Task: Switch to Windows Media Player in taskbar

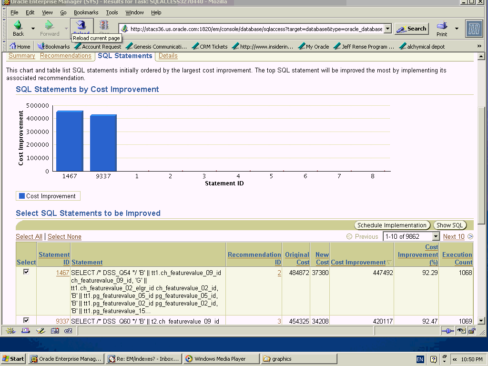Action: (x=220, y=359)
